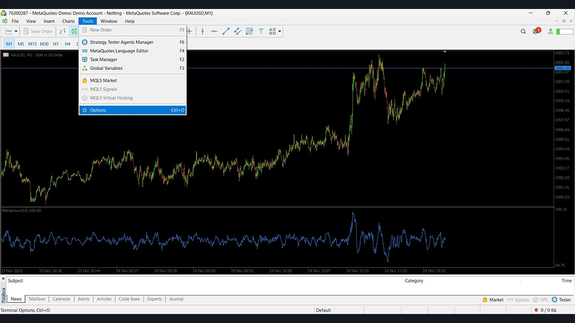This screenshot has height=323, width=575.
Task: Select Options in Tools menu
Action: coord(133,110)
